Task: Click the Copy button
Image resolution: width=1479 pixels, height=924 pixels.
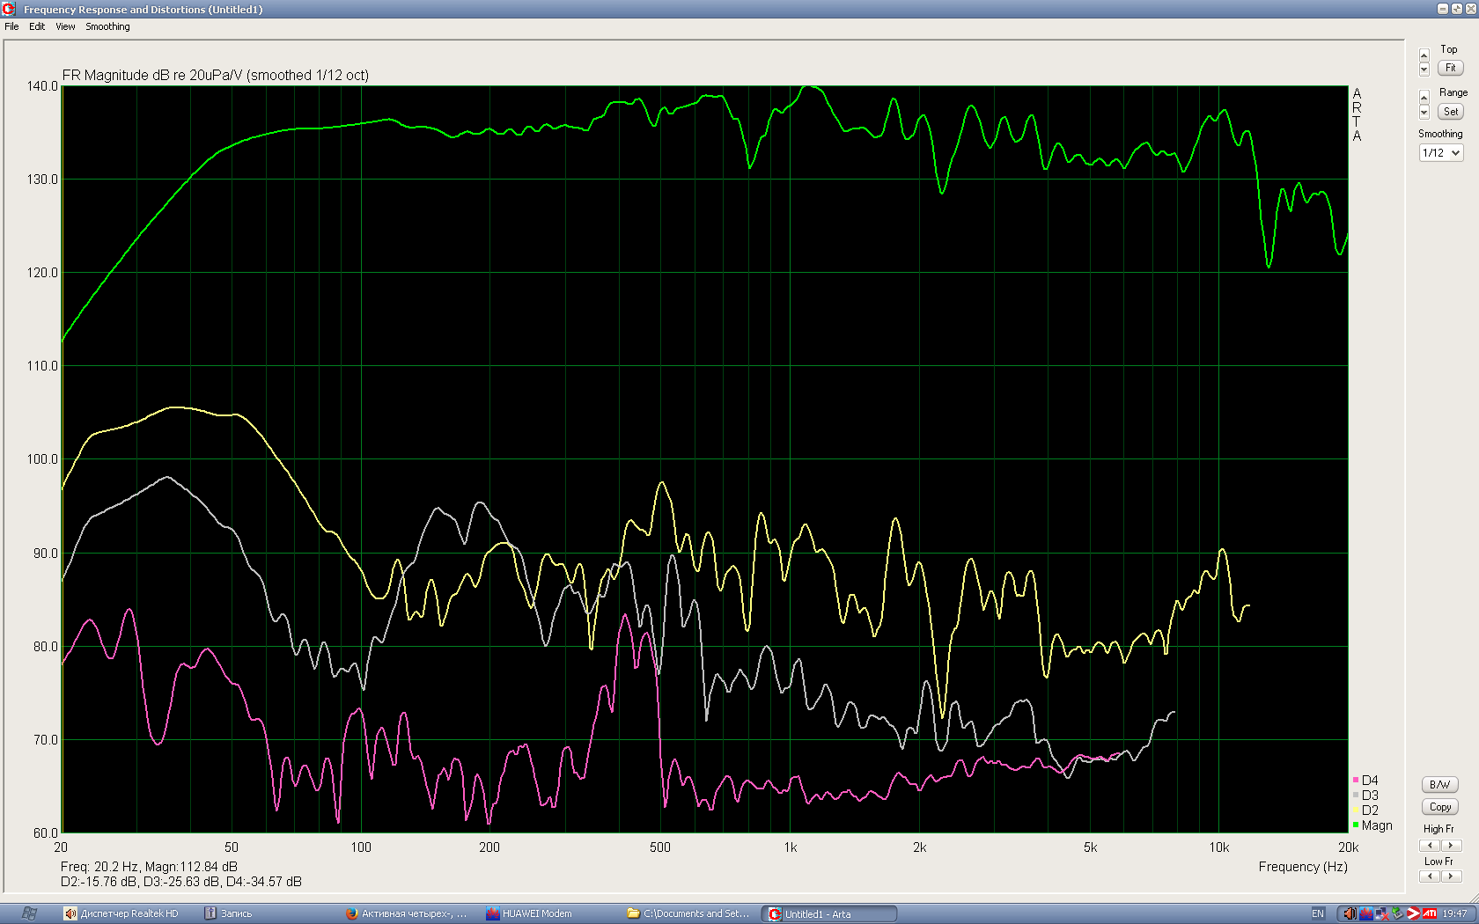Action: pos(1439,807)
